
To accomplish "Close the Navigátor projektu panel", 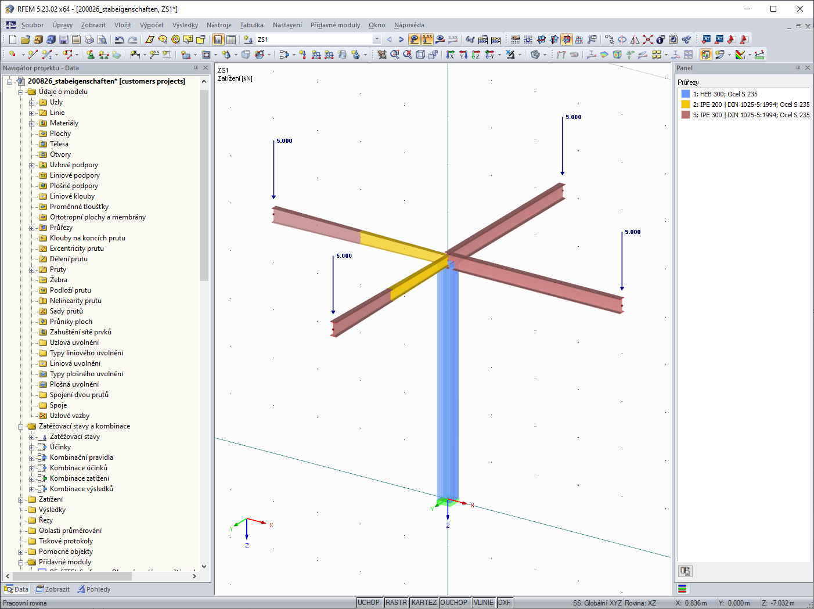I will [205, 68].
